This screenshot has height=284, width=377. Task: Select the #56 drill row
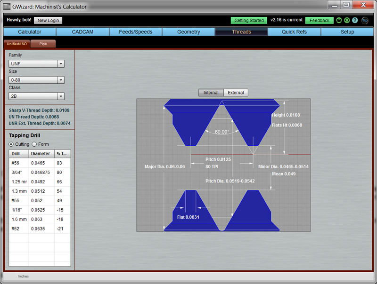pyautogui.click(x=40, y=163)
